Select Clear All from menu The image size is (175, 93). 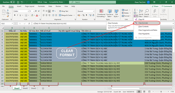pos(147,19)
